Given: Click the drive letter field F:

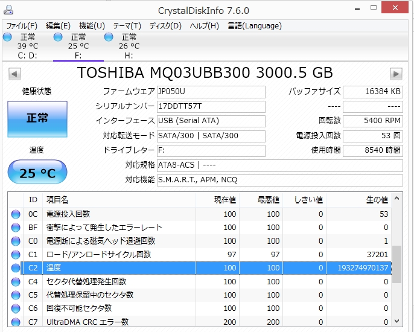Looking at the screenshot, I should click(x=211, y=150).
